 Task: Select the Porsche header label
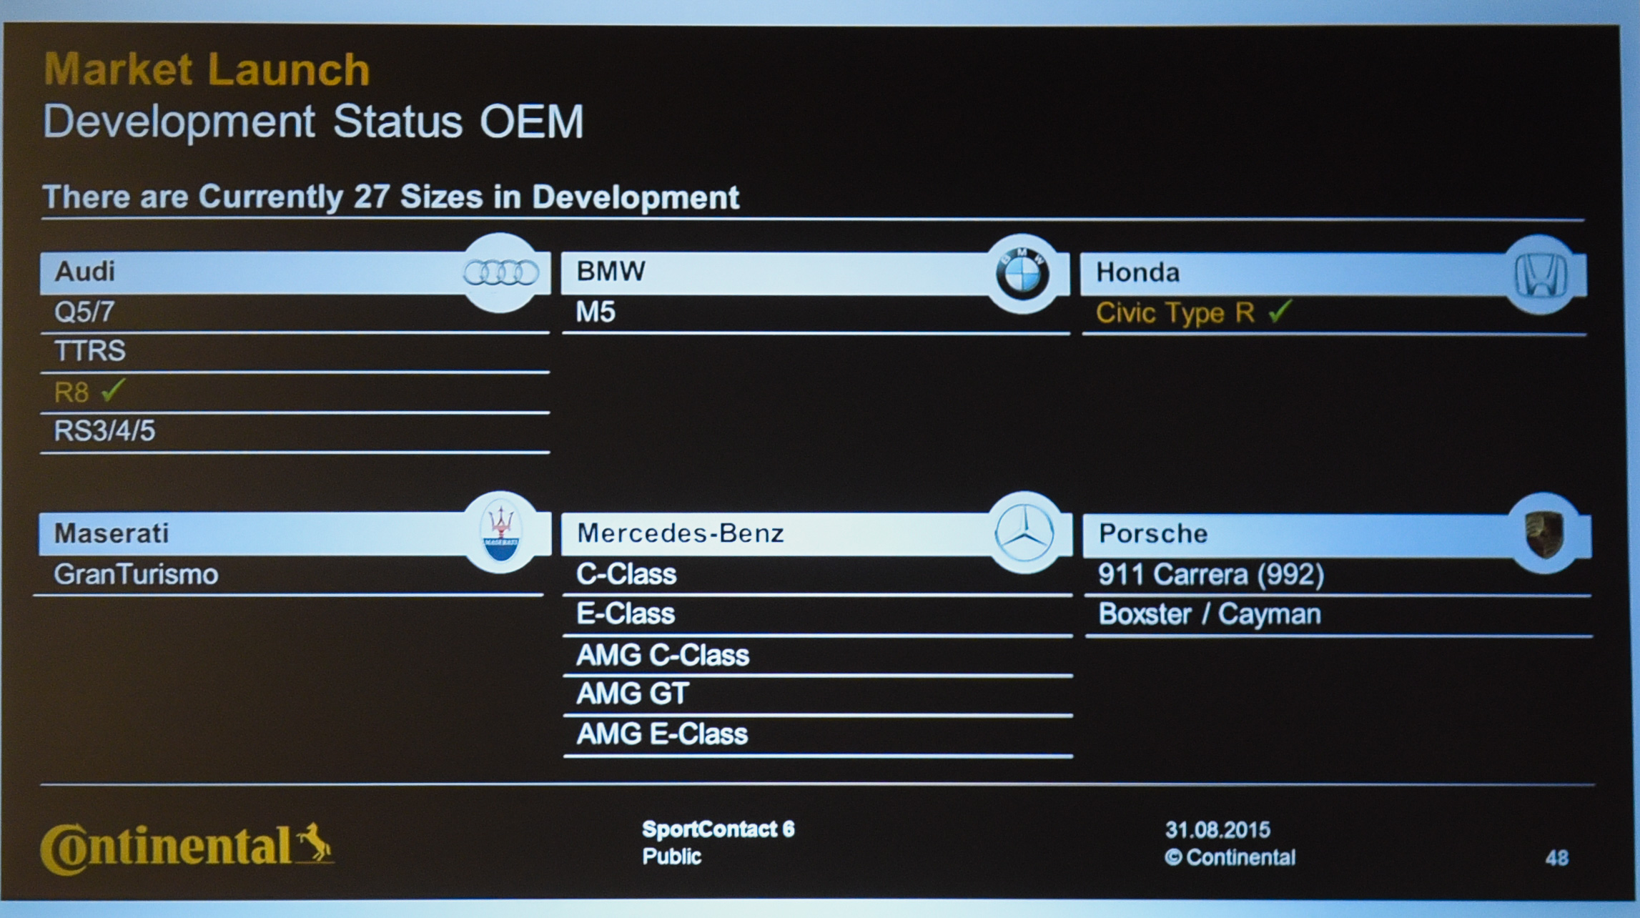[x=1152, y=533]
